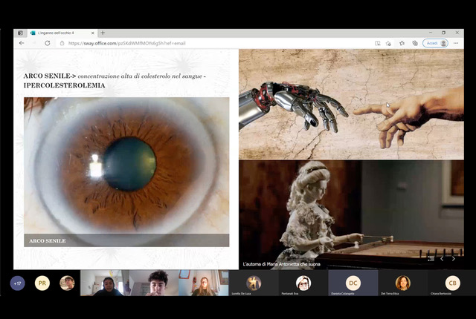Select the long-haired girl's video tile
Viewport: 476px width, 319px height.
click(x=203, y=283)
